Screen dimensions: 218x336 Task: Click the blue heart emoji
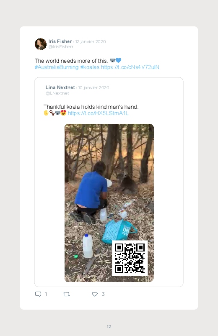point(118,60)
